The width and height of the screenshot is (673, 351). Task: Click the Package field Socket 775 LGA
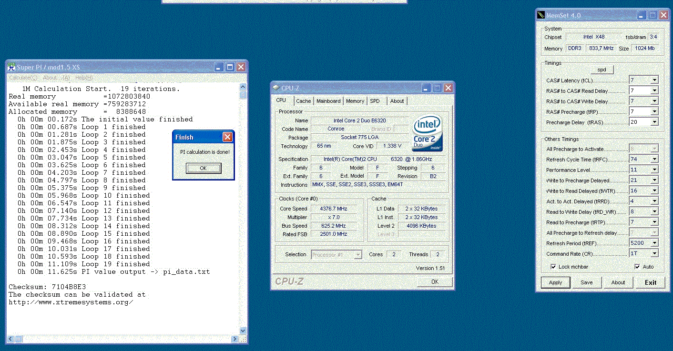pyautogui.click(x=360, y=137)
